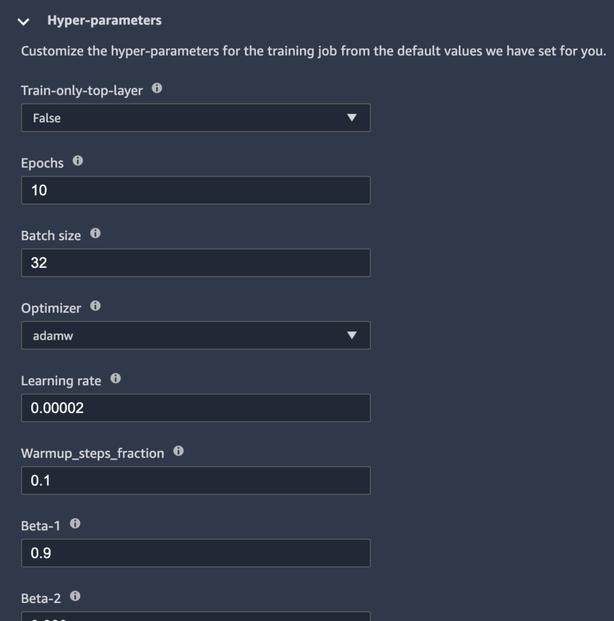Open the Optimizer dropdown showing adamw
This screenshot has height=621, width=614.
195,335
